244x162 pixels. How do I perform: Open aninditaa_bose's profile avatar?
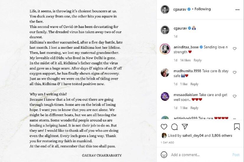coord(165,49)
